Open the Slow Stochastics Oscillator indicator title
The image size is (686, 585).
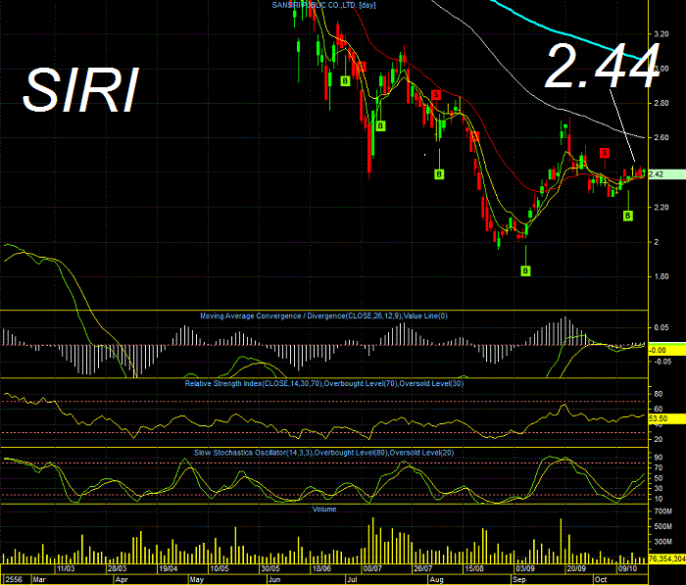click(x=324, y=453)
